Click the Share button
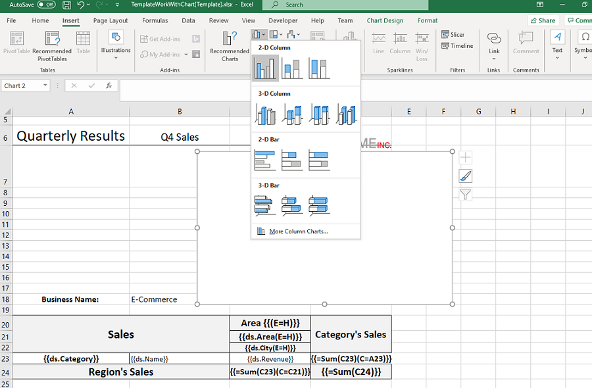 pyautogui.click(x=543, y=21)
